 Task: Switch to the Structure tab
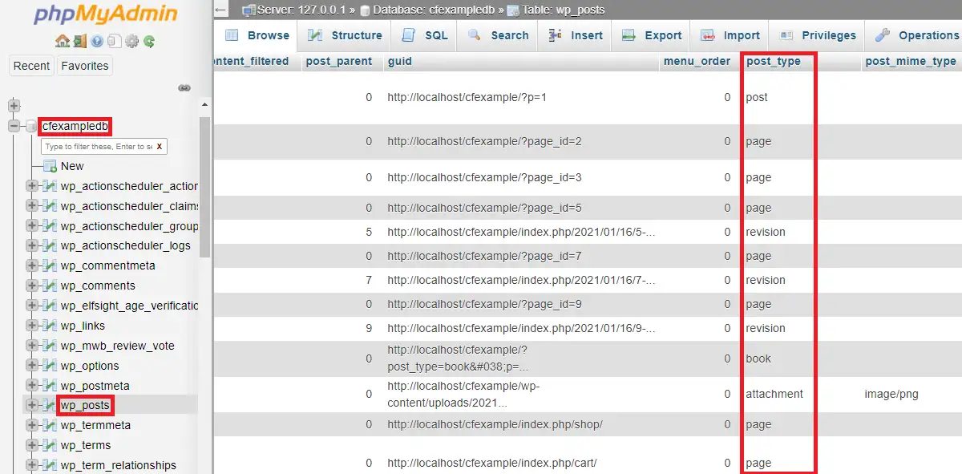click(345, 35)
